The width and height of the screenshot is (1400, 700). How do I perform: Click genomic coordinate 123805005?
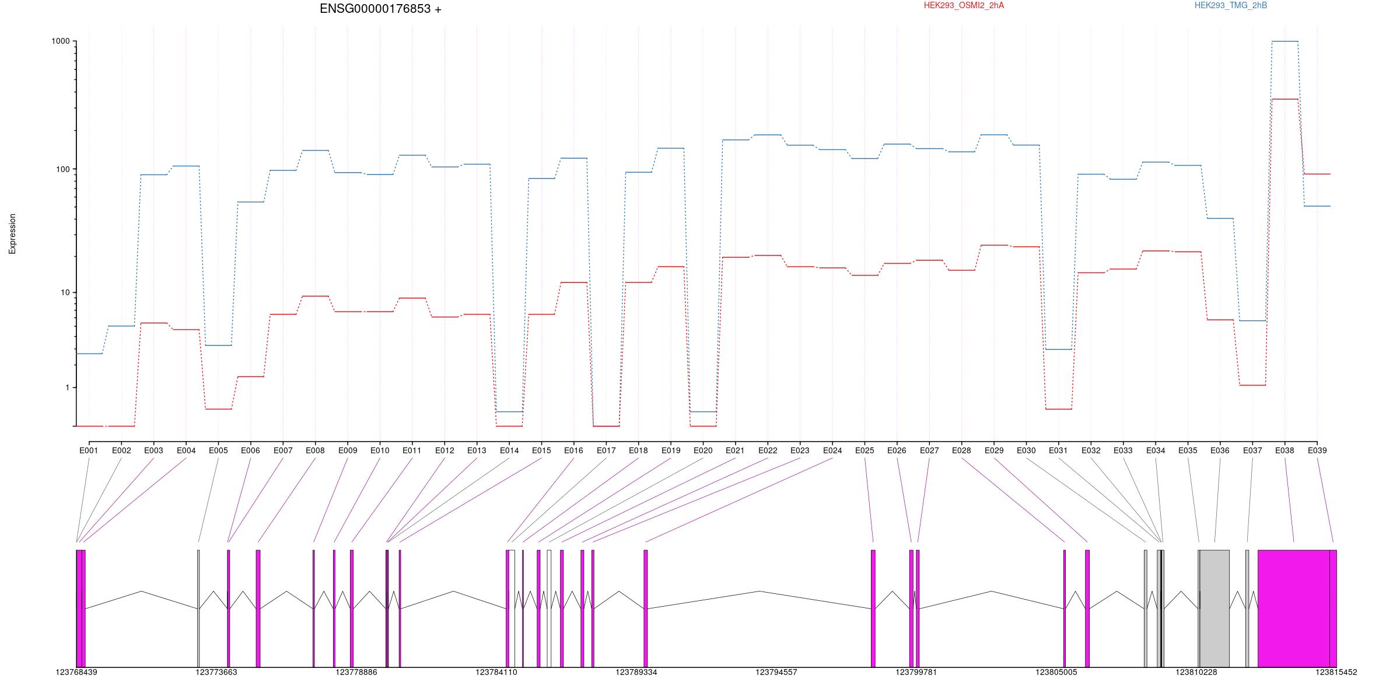(1056, 672)
